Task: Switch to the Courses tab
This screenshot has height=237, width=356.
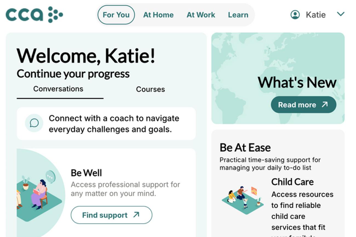Action: (150, 89)
